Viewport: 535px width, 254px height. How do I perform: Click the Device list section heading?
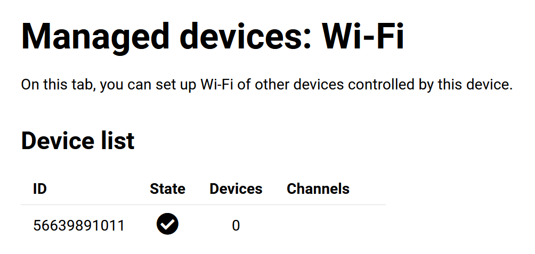point(78,141)
